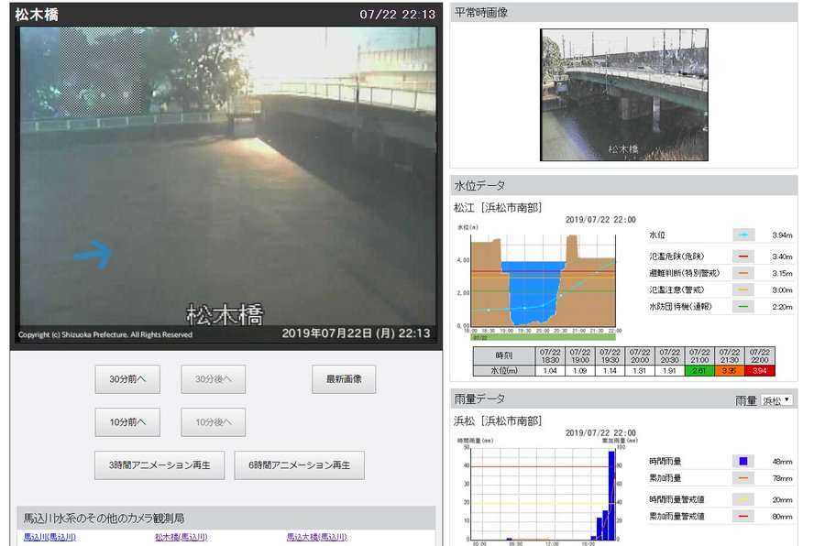The width and height of the screenshot is (825, 546).
Task: Select the orange 3.35 water level cell
Action: 730,371
